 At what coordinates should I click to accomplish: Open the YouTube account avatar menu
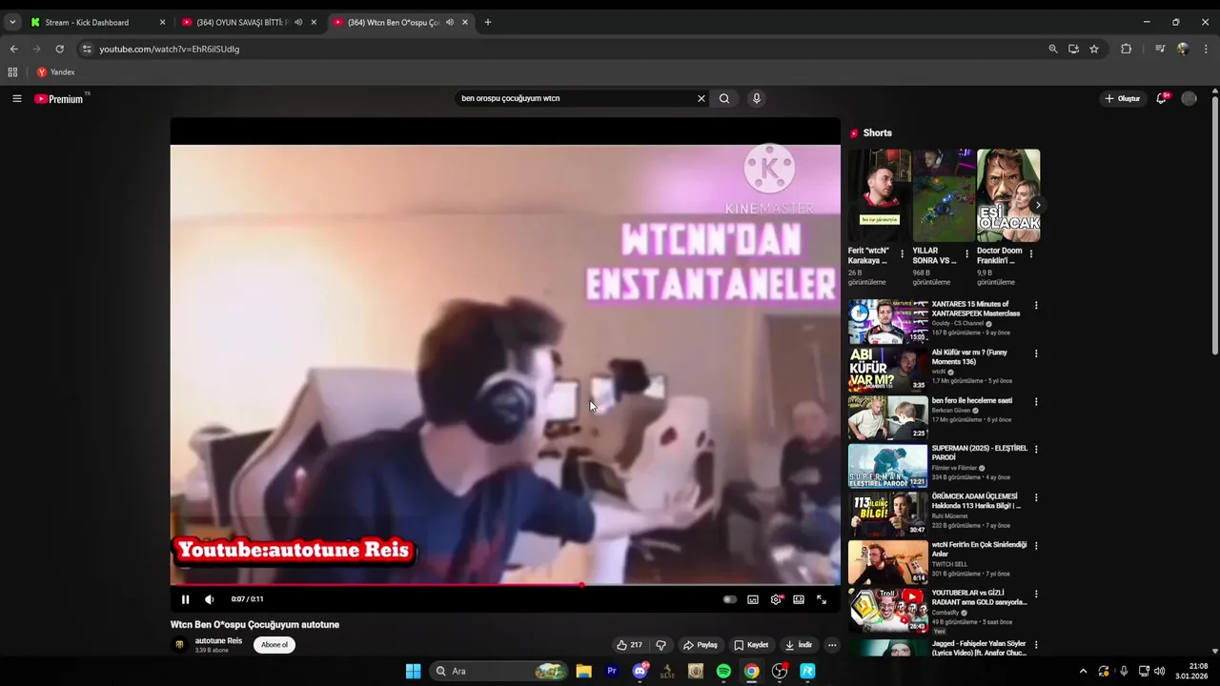1189,98
